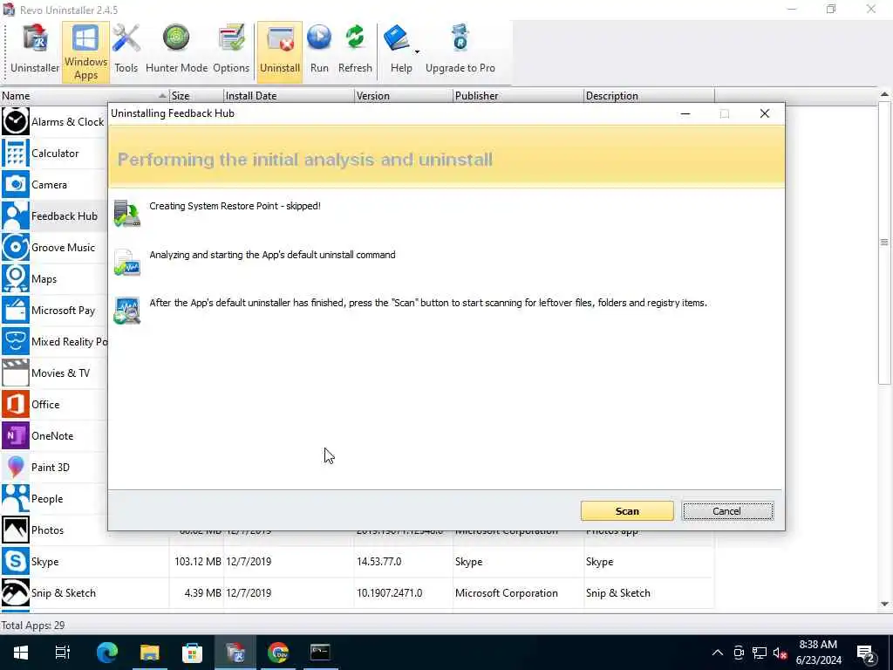Select the Alarms & Clock app icon

(16, 121)
